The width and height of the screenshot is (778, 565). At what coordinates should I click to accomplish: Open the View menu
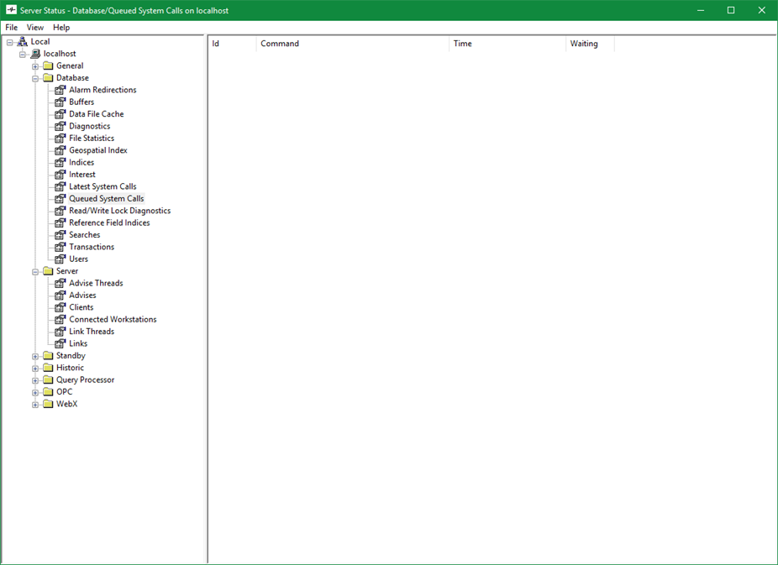pos(35,28)
